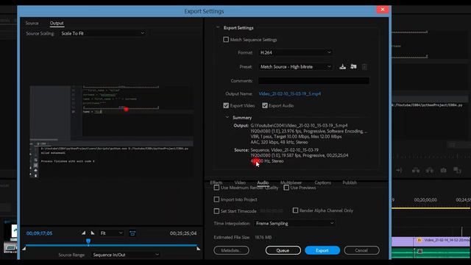
Task: Set the In point marker
Action: pos(83,233)
